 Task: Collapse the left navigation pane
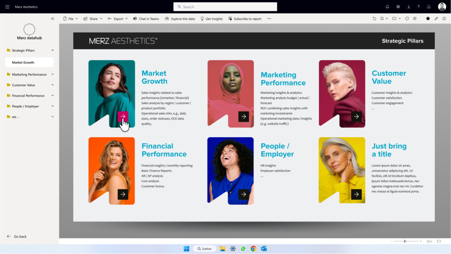coord(52,19)
